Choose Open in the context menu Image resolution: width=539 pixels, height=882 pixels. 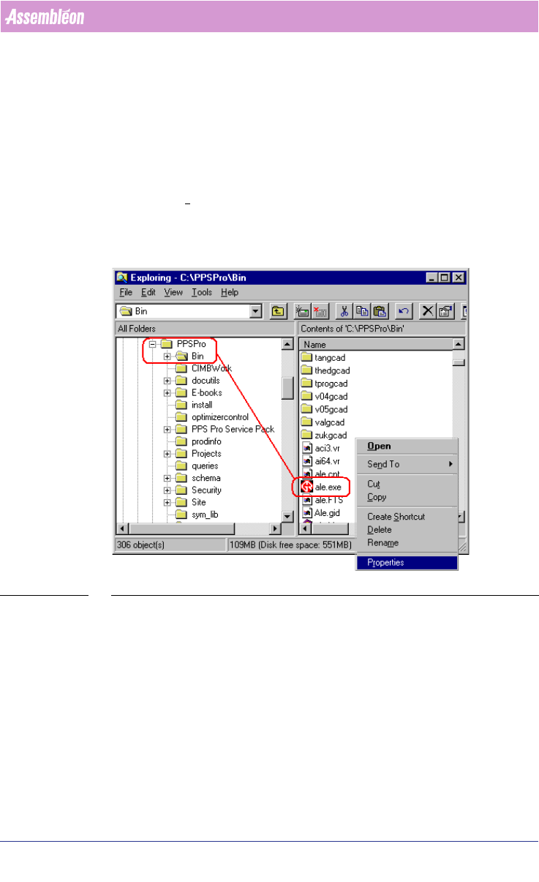pos(407,446)
